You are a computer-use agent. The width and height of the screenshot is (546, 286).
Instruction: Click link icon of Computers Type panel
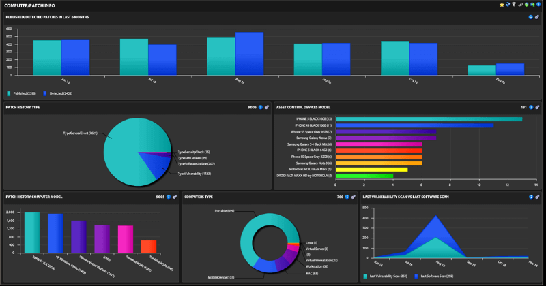[x=353, y=197]
